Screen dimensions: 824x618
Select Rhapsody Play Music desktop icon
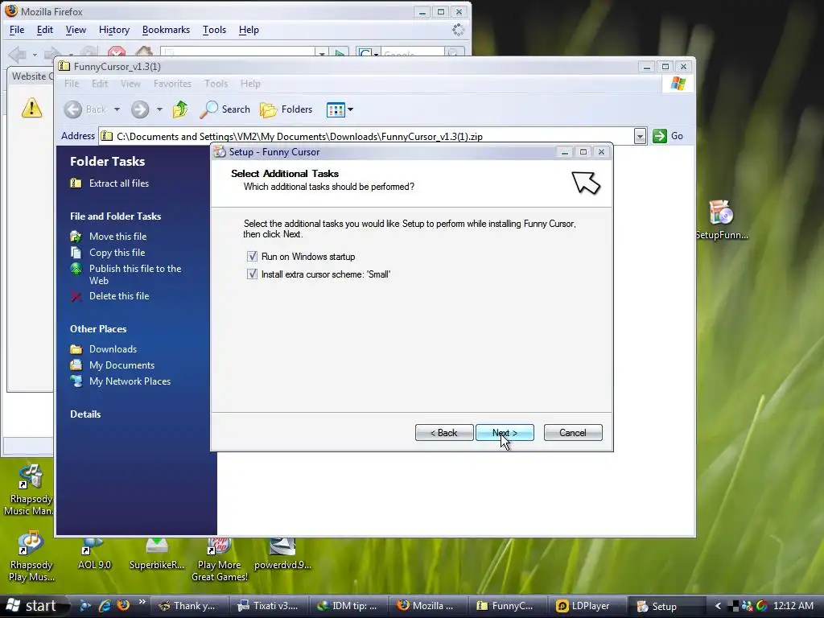31,557
